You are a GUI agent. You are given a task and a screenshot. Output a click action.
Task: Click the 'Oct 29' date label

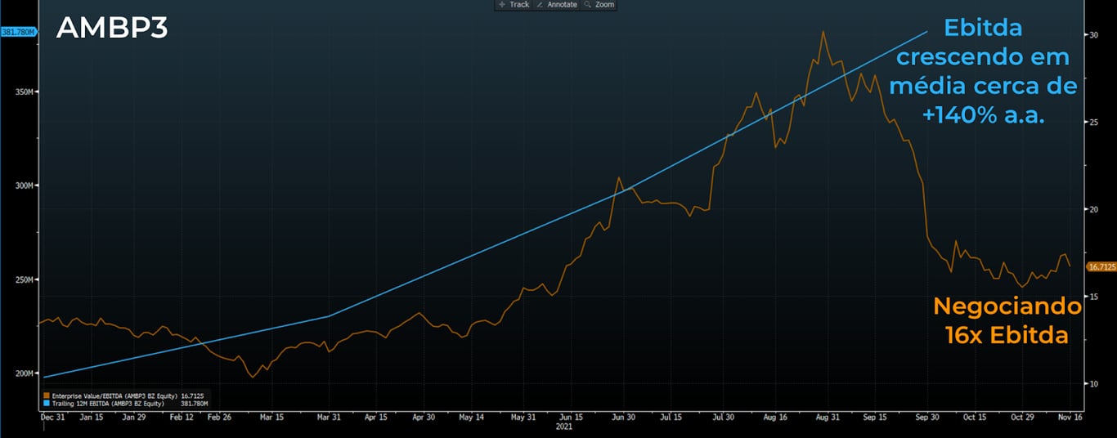point(1022,417)
